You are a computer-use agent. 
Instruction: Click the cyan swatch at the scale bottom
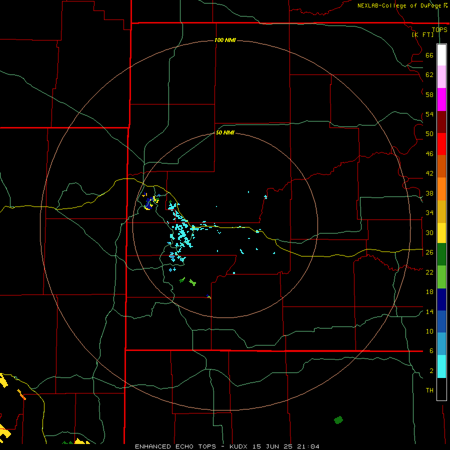(441, 366)
